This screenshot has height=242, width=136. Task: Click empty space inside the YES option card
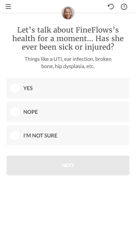80,88
